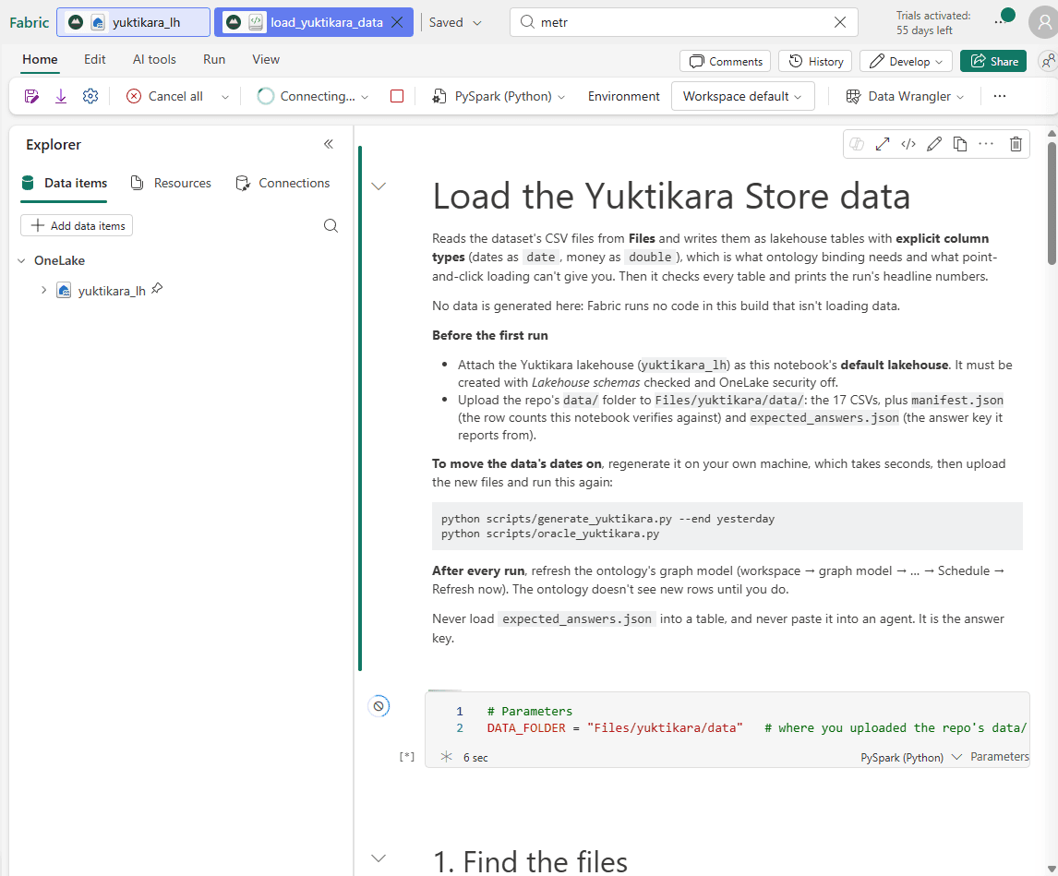The width and height of the screenshot is (1058, 876).
Task: Open the Workspace default environment dropdown
Action: click(x=742, y=97)
